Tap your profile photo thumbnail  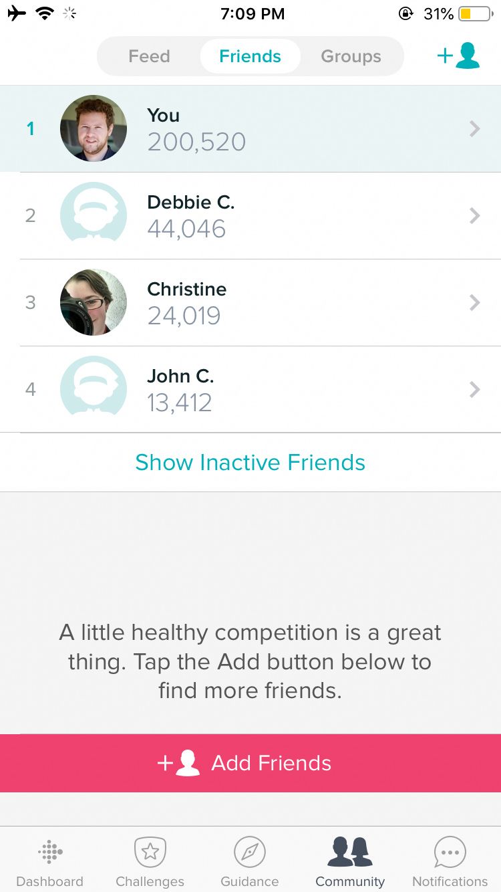[94, 128]
